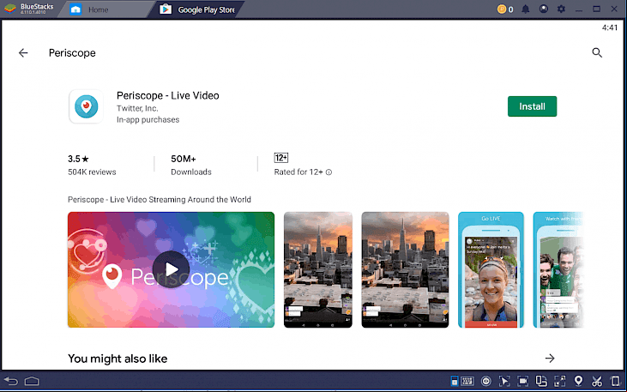627x392 pixels.
Task: Click the 504K reviews count
Action: pos(92,172)
